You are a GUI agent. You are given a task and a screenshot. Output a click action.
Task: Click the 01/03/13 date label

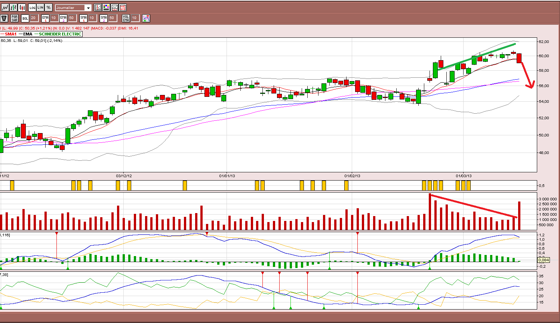464,176
